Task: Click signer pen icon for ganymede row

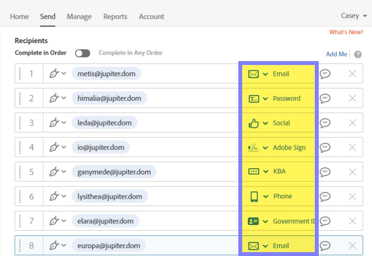Action: click(54, 172)
